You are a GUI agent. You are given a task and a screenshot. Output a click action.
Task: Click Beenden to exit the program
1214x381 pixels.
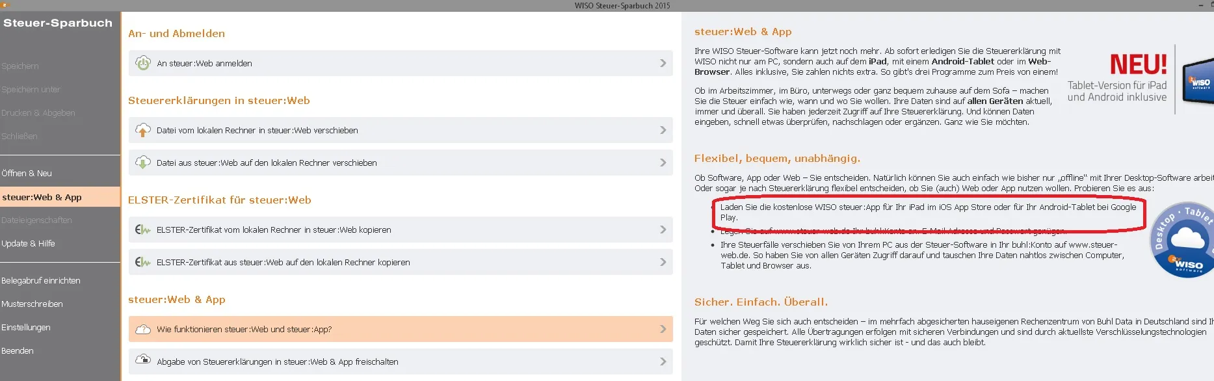click(x=18, y=351)
